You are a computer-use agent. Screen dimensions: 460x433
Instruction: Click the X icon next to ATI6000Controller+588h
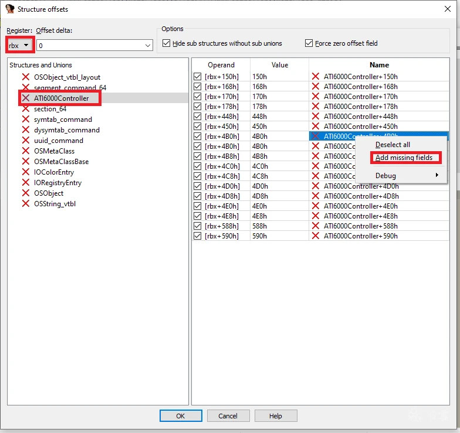pyautogui.click(x=316, y=226)
